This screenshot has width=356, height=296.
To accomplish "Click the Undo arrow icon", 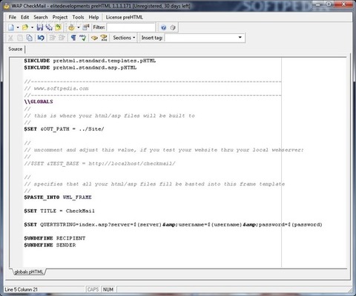I will pos(41,38).
